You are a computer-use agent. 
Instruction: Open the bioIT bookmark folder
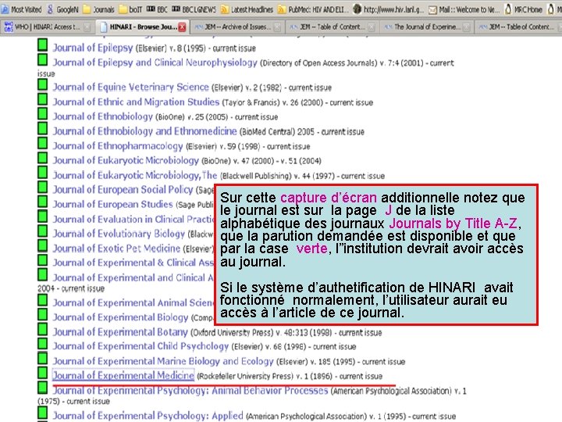coord(131,9)
